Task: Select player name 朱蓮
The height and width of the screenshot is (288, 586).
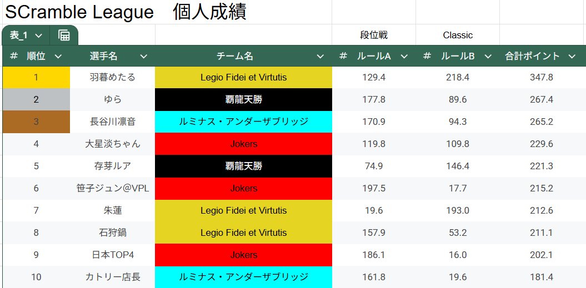Action: 113,210
